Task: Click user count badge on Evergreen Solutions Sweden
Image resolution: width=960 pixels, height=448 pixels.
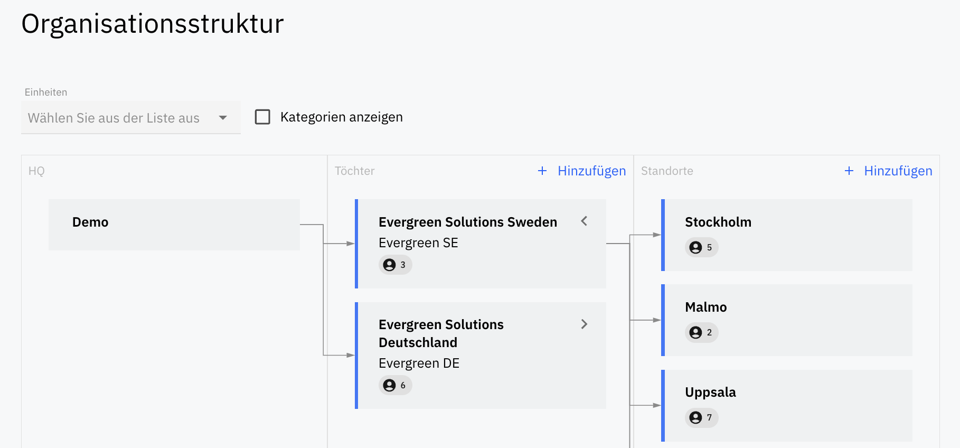Action: tap(395, 265)
